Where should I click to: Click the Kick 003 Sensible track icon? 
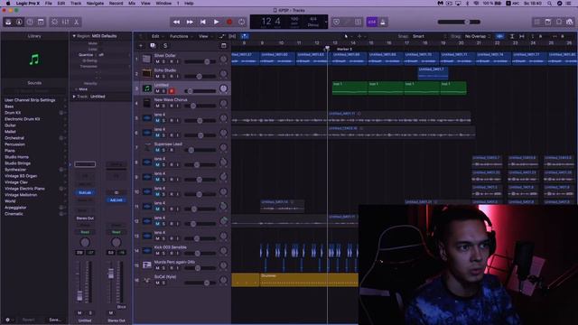(x=146, y=250)
